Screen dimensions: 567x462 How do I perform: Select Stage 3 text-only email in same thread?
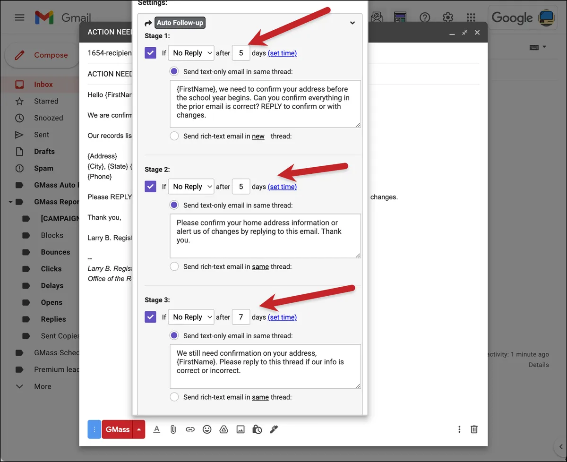[174, 336]
